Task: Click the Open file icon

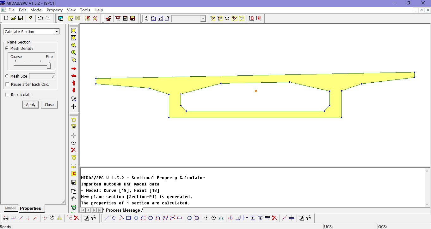Action: click(x=13, y=18)
